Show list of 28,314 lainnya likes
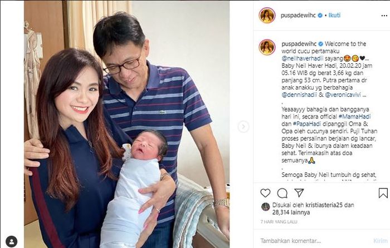This screenshot has height=248, width=390. pyautogui.click(x=291, y=212)
